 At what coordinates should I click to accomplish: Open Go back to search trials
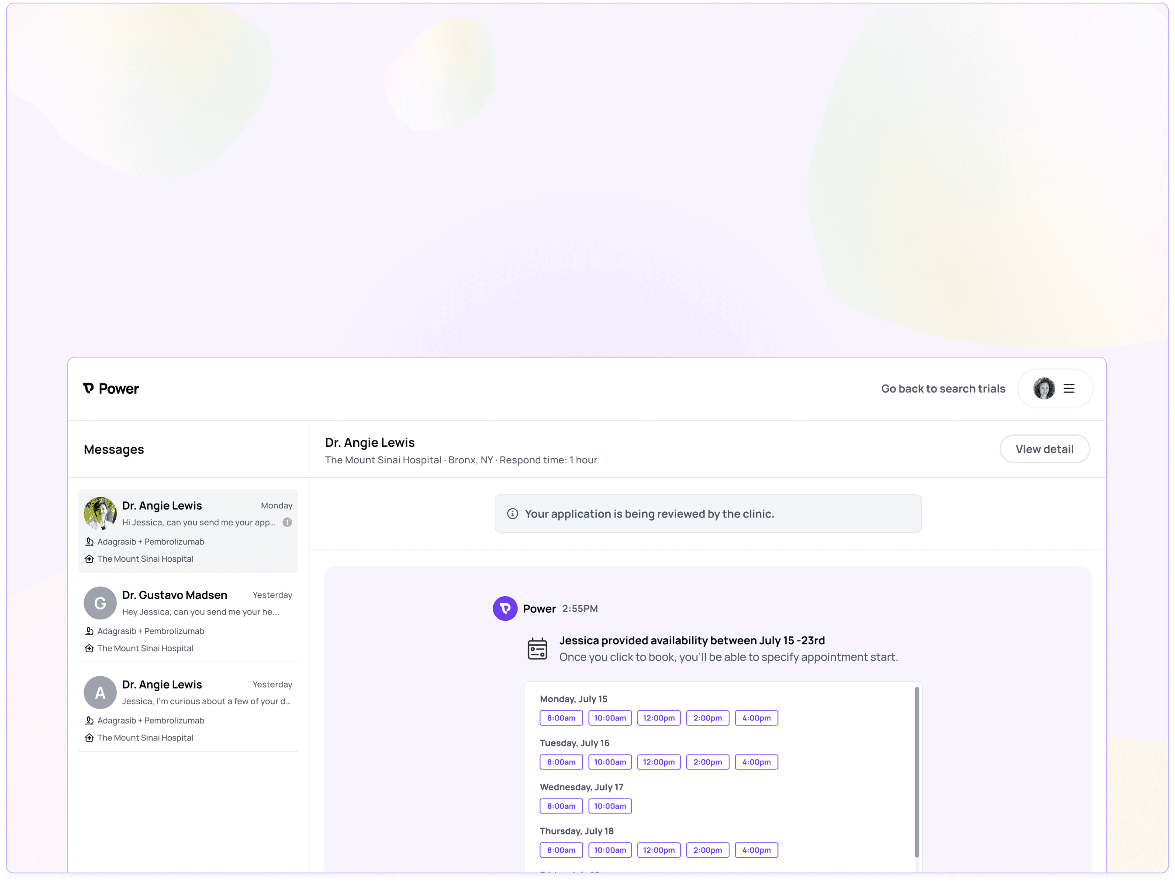click(943, 389)
